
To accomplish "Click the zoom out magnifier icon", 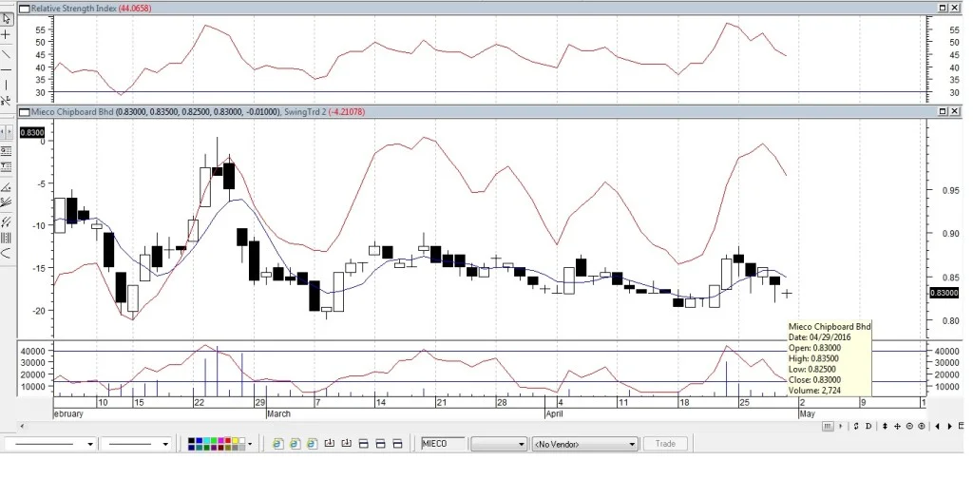I will pyautogui.click(x=909, y=426).
